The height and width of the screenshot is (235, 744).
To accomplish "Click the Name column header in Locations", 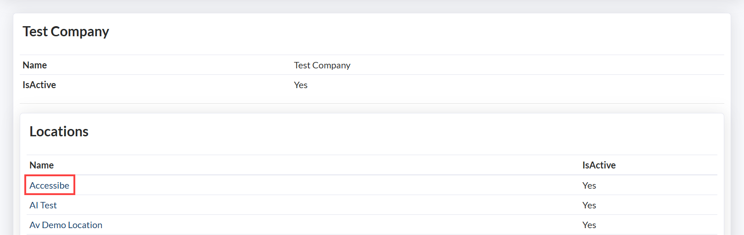I will click(41, 165).
